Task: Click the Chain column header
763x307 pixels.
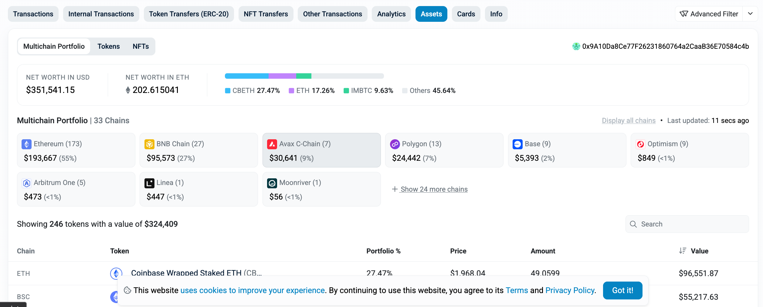Action: pos(26,251)
